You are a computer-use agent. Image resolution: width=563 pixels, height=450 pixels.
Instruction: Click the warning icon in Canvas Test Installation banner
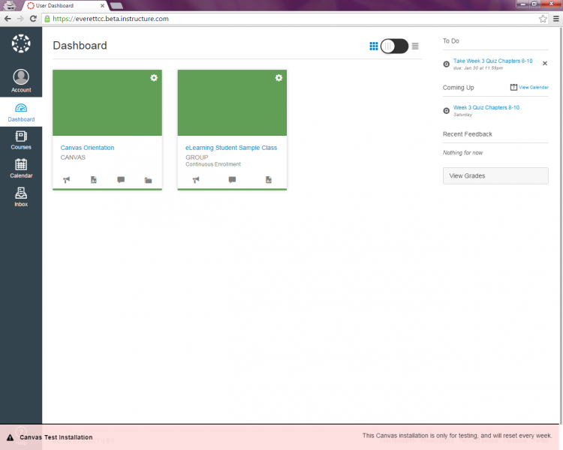(10, 437)
